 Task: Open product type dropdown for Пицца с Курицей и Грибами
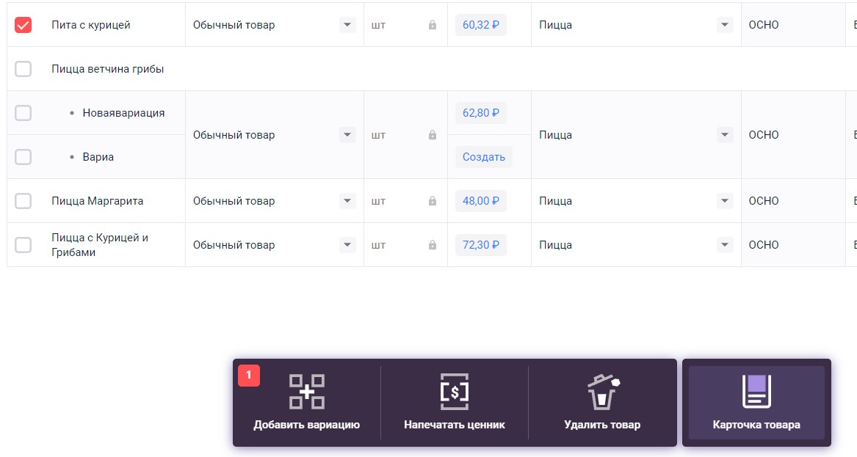pyautogui.click(x=347, y=245)
